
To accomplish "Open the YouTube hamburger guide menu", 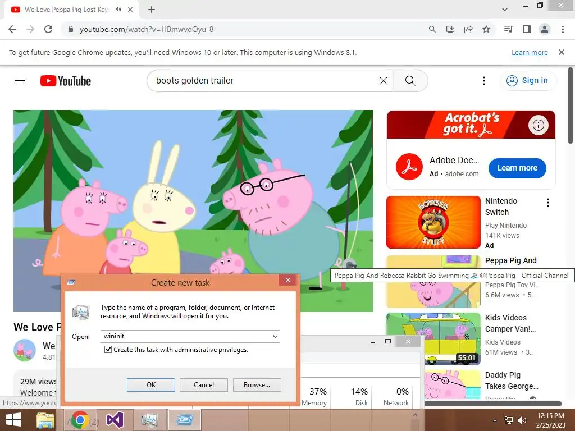I will (x=20, y=81).
